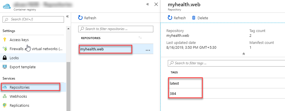Click the Delete trash can icon
285x111 pixels.
194,18
